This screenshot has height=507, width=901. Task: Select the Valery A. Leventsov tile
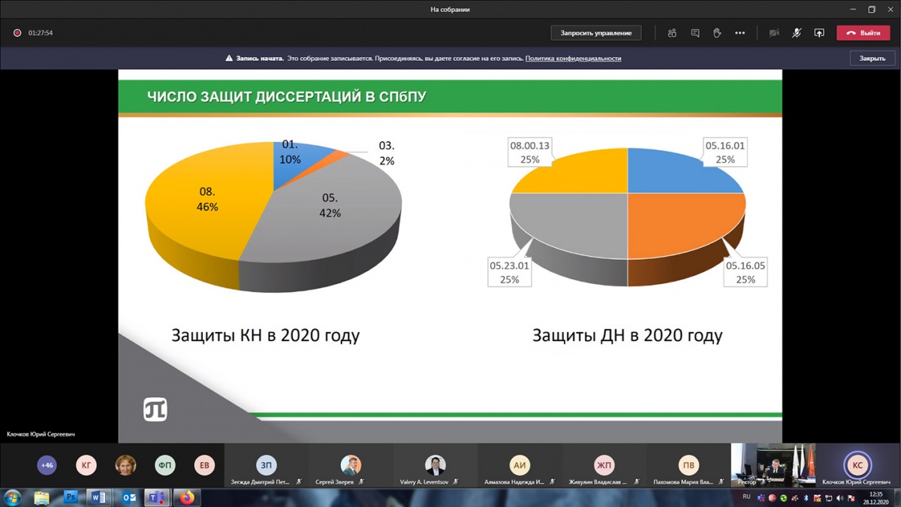(x=435, y=466)
